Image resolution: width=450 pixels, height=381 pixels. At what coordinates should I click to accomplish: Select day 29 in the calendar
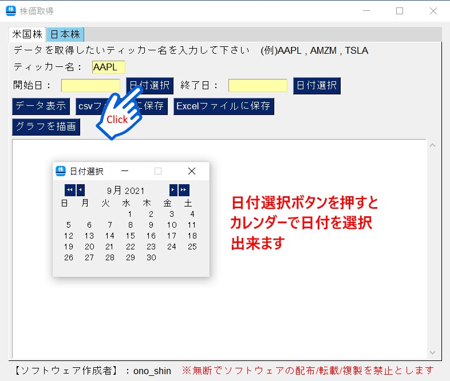[131, 258]
